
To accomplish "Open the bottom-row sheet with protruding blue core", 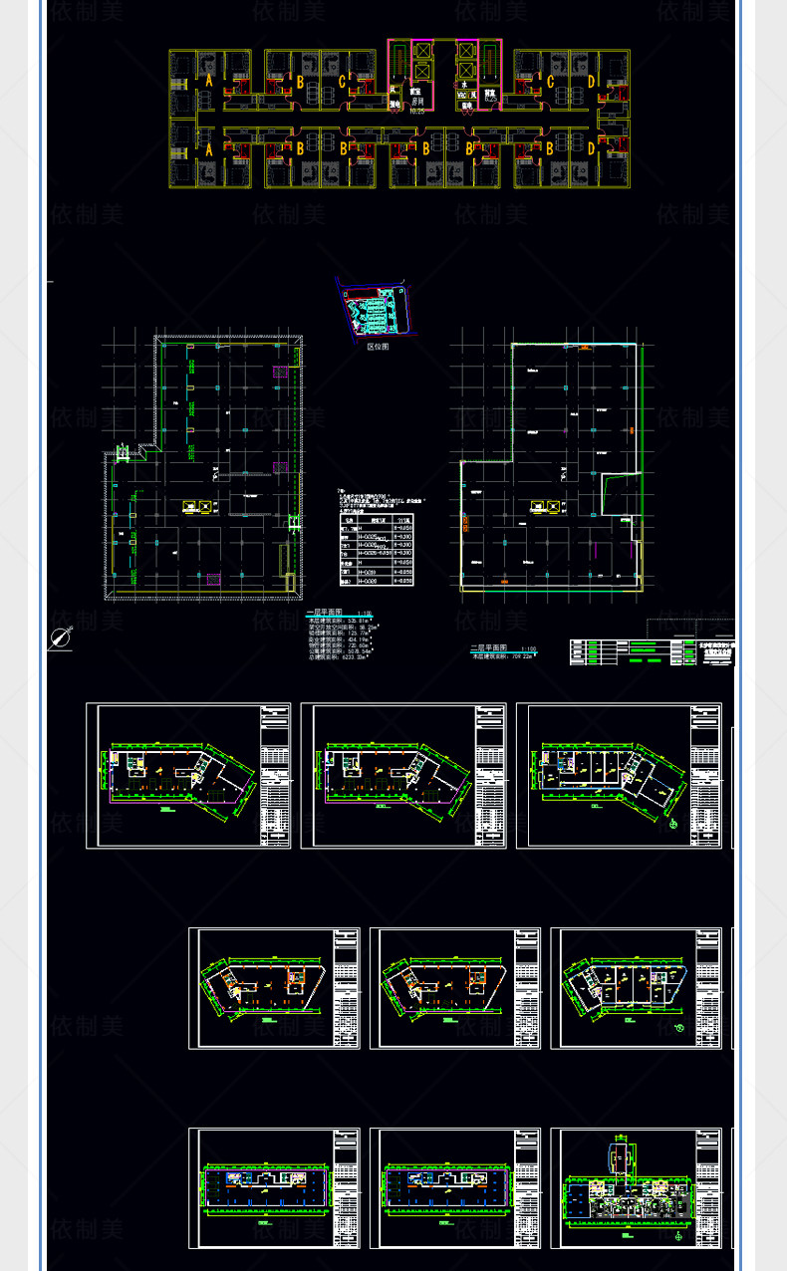I will tap(637, 1188).
